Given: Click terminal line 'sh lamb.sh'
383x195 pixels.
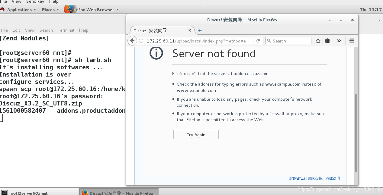Looking at the screenshot, I should coord(93,60).
